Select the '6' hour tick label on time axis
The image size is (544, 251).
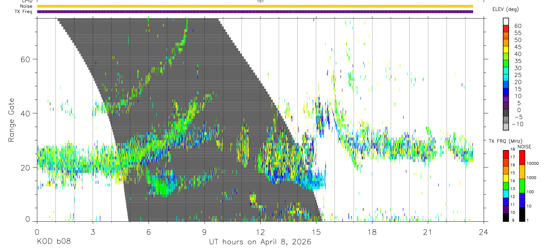coord(148,232)
